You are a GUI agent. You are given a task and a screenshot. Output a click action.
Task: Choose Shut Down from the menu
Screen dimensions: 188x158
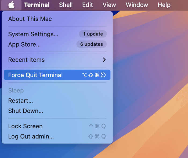click(x=26, y=111)
